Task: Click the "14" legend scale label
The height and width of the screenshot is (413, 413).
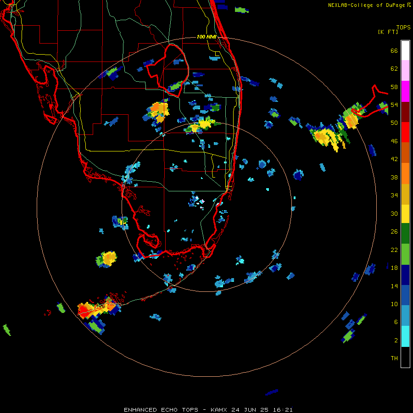Action: 394,286
